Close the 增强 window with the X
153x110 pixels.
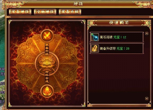tap(152, 3)
